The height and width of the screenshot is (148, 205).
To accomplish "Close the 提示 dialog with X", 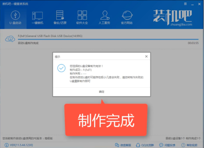I will tap(146, 56).
